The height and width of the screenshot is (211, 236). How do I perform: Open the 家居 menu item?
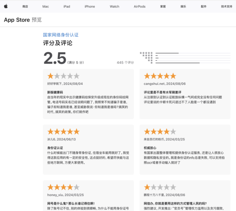[163, 6]
